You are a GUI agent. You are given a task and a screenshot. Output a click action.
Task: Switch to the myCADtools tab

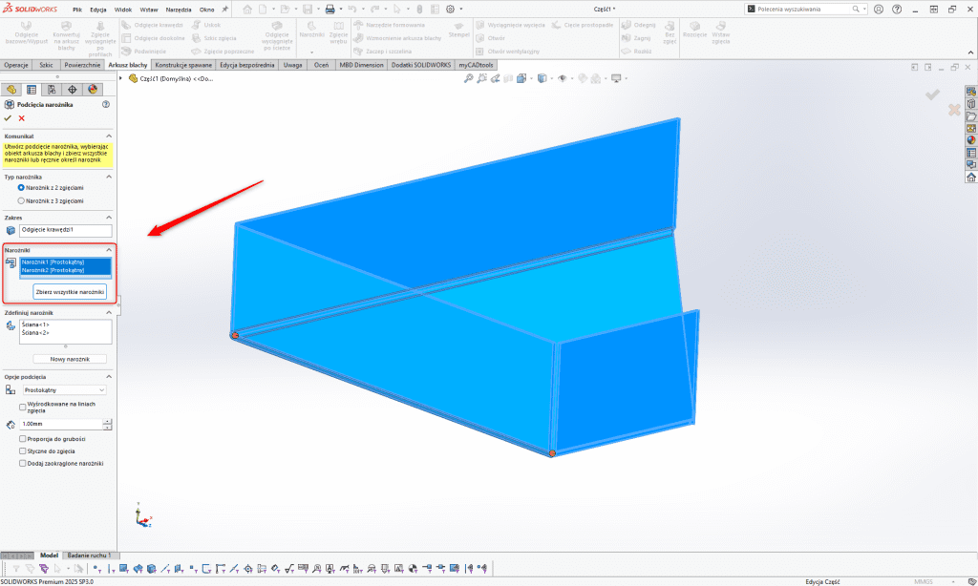(476, 65)
